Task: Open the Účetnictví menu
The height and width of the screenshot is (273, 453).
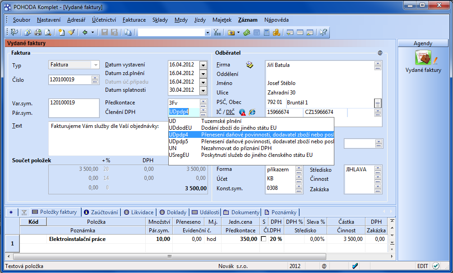Action: [x=104, y=20]
